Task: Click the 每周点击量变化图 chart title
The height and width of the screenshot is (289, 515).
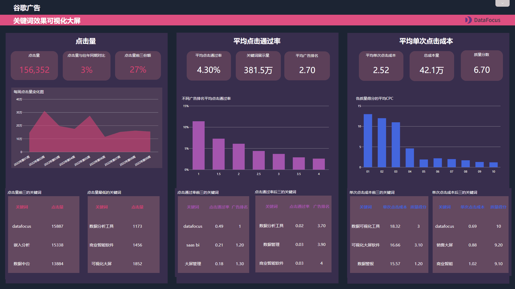Action: click(x=29, y=92)
